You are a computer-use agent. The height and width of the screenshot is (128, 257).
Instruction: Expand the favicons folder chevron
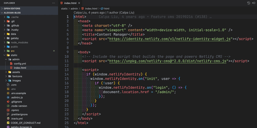coord(6,76)
